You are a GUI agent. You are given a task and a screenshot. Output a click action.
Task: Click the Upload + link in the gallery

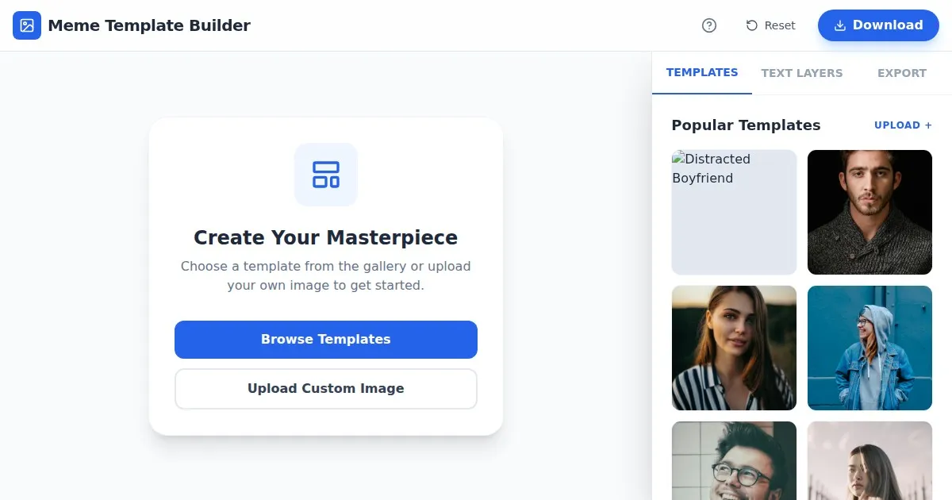click(x=903, y=125)
